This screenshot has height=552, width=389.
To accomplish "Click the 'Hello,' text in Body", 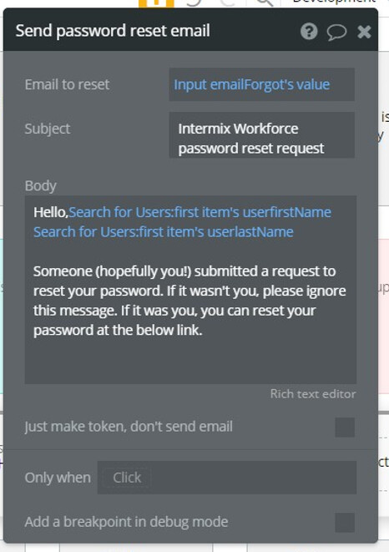I will [x=51, y=212].
